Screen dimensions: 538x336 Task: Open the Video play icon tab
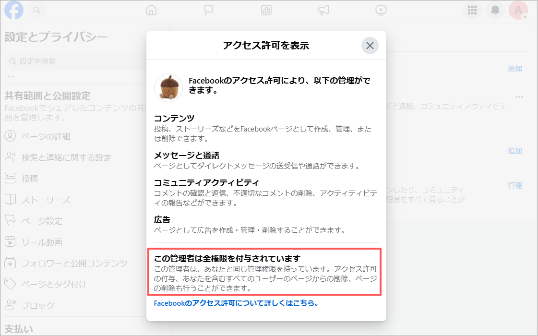[381, 10]
